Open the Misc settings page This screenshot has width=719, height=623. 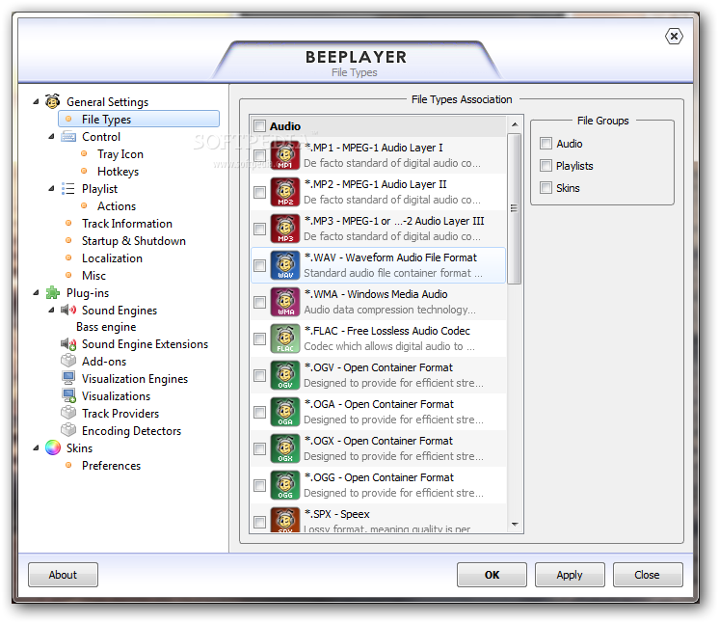(x=93, y=276)
